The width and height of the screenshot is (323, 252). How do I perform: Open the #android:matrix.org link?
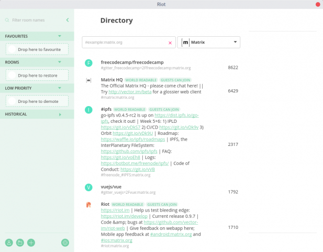171,234
